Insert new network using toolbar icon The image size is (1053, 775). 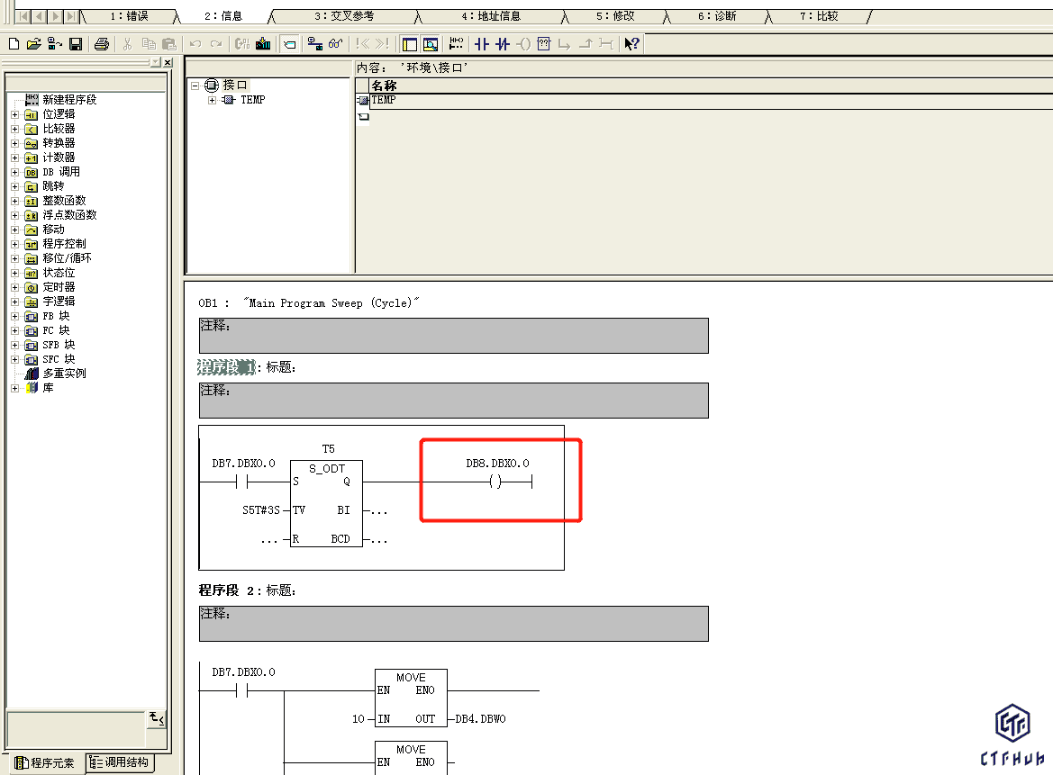[457, 44]
